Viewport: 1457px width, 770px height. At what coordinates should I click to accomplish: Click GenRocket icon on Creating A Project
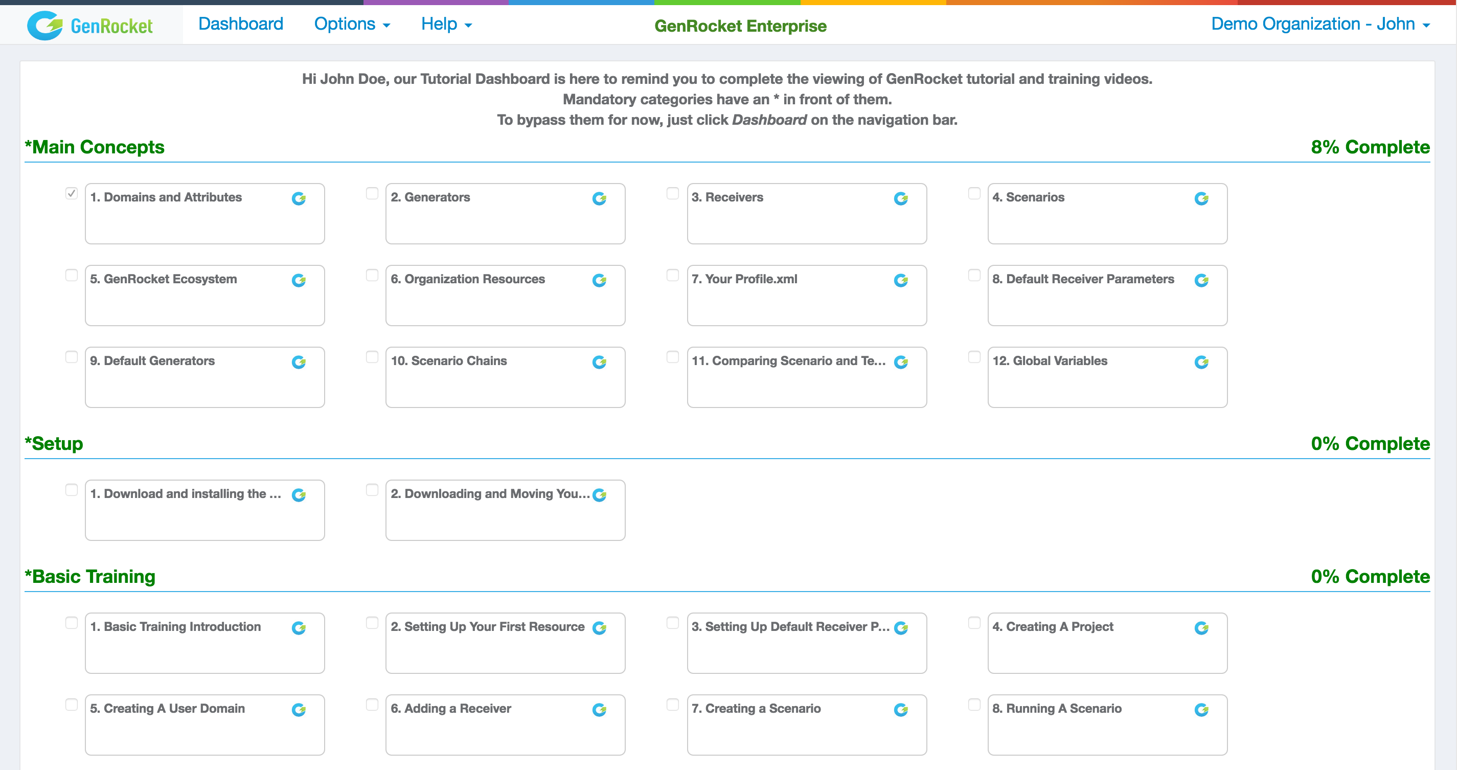[x=1201, y=628]
